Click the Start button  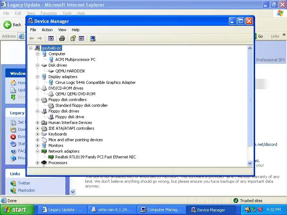coord(17,210)
